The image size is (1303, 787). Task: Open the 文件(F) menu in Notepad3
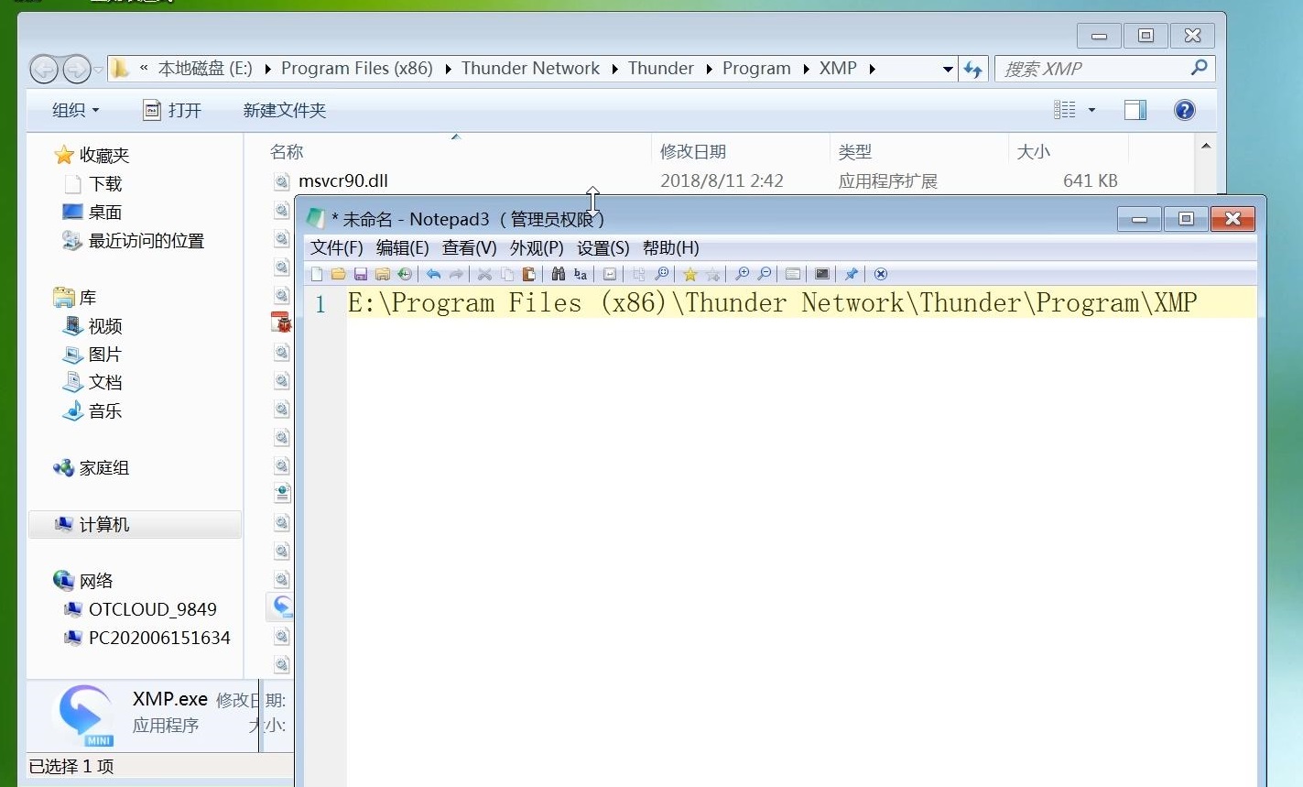coord(337,248)
